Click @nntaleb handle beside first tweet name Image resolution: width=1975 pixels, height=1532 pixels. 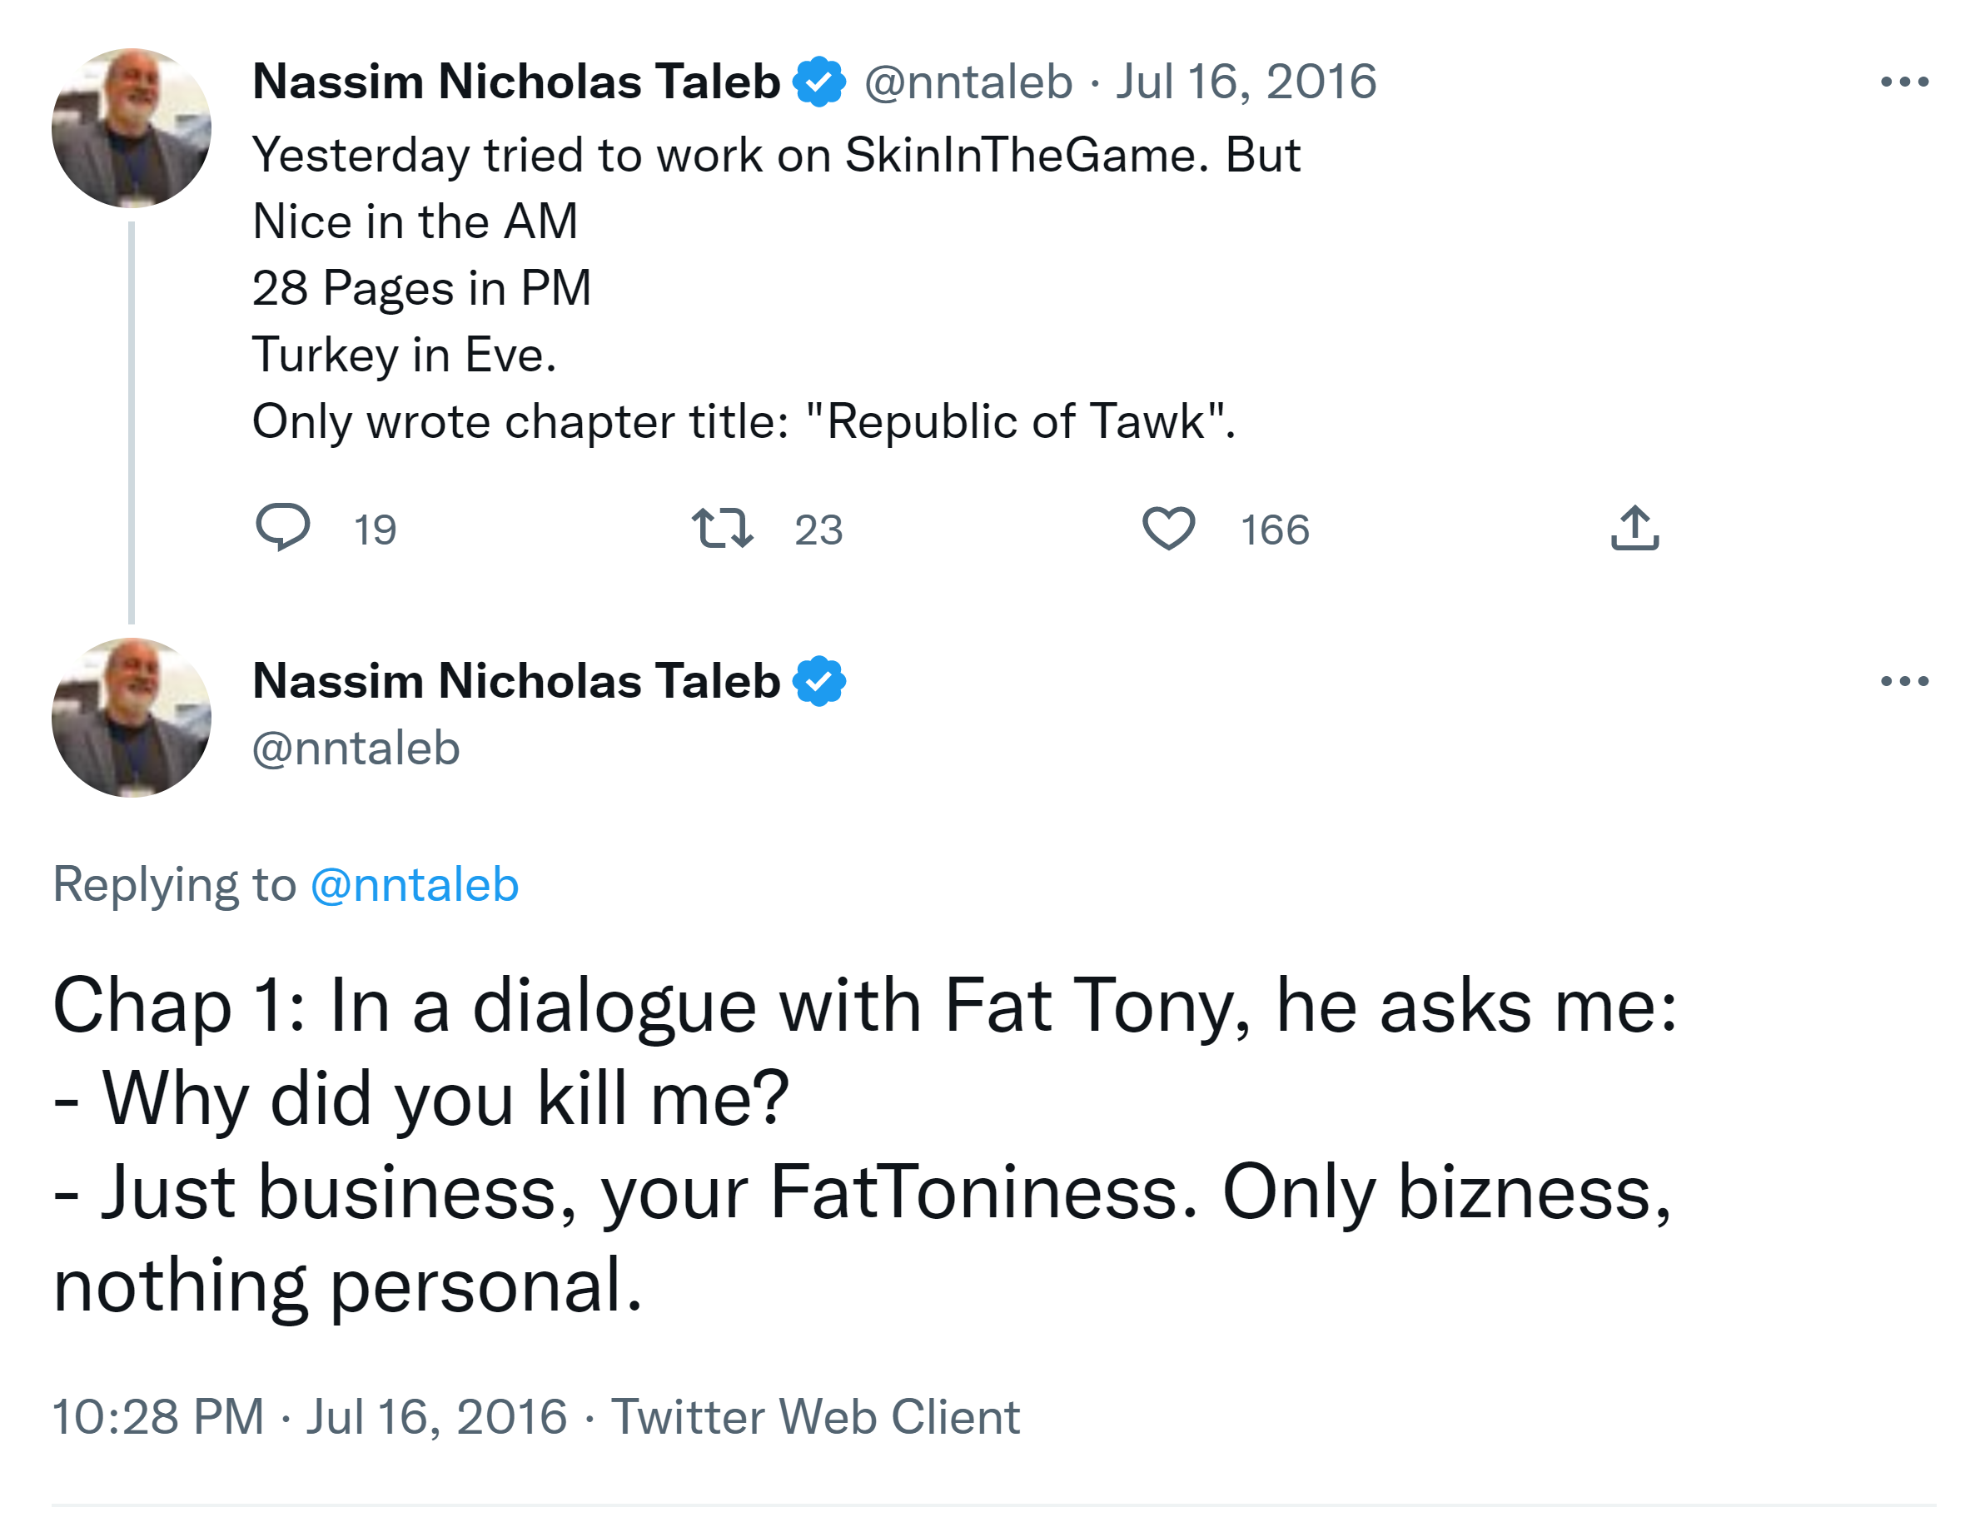968,82
